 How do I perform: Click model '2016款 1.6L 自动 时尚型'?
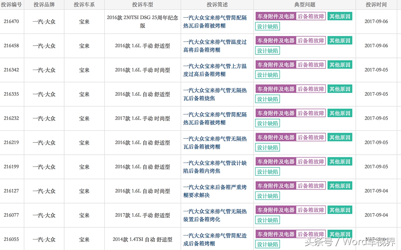click(143, 191)
